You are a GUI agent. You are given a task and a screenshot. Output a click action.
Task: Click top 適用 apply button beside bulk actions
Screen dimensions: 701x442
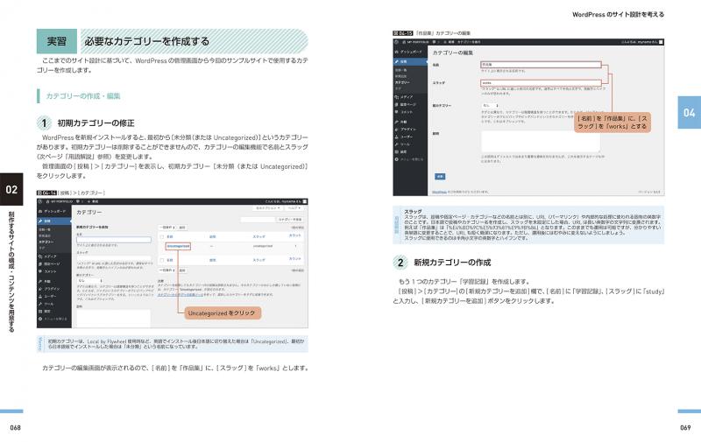182,228
